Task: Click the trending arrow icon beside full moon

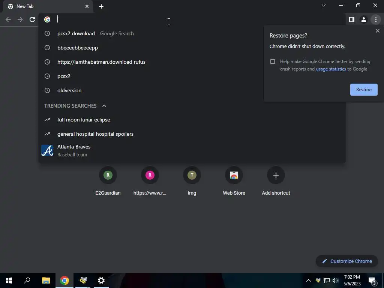Action: (x=47, y=120)
